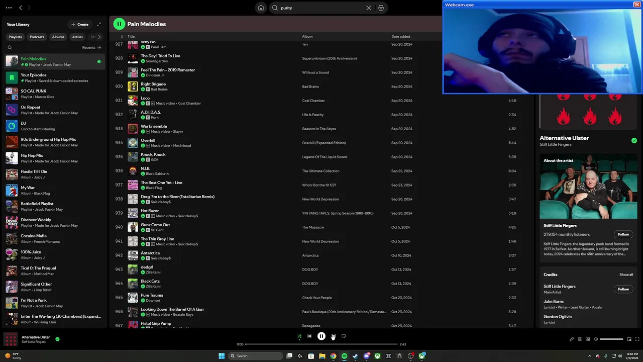
Task: Open the Create menu in Your Library
Action: (x=80, y=24)
